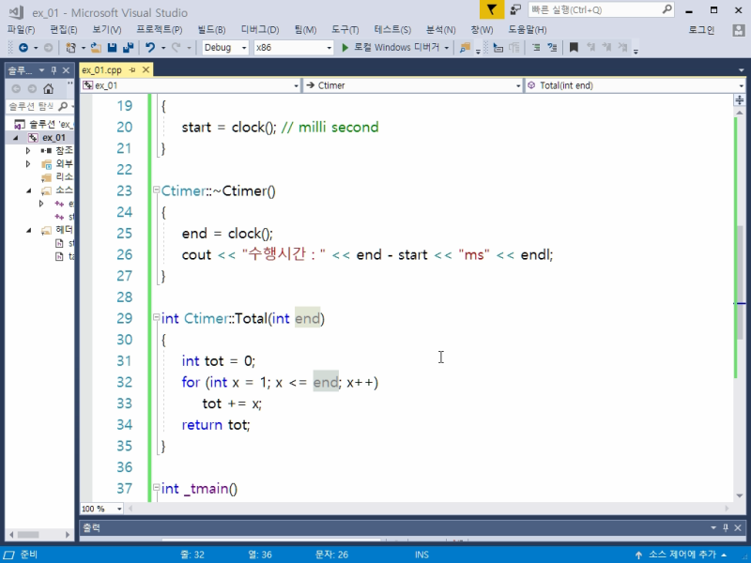Viewport: 751px width, 563px height.
Task: Open Solution Explorer panel options dropdown
Action: [x=41, y=70]
